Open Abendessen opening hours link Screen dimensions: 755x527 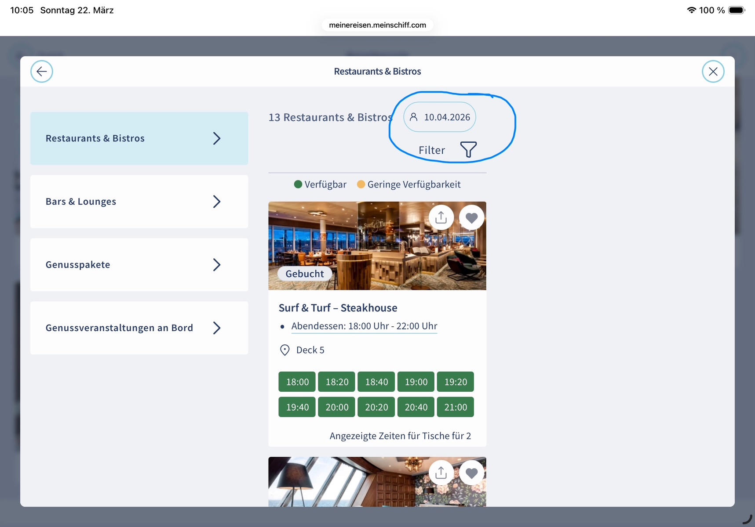[x=364, y=326]
